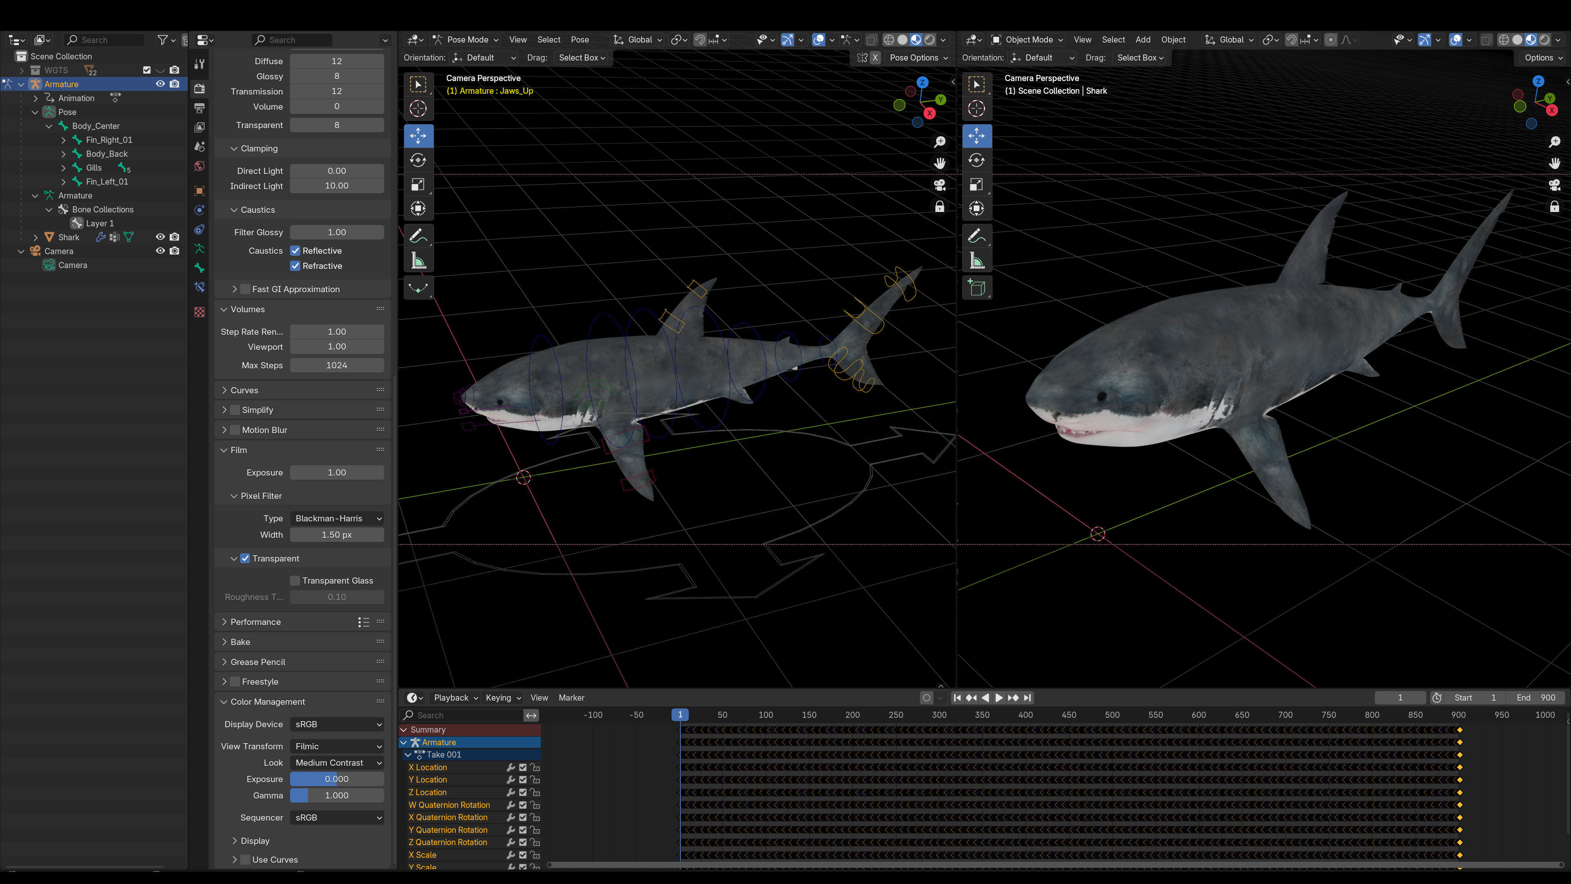Select the Scale tool in Pose Mode viewport
This screenshot has height=884, width=1571.
419,184
